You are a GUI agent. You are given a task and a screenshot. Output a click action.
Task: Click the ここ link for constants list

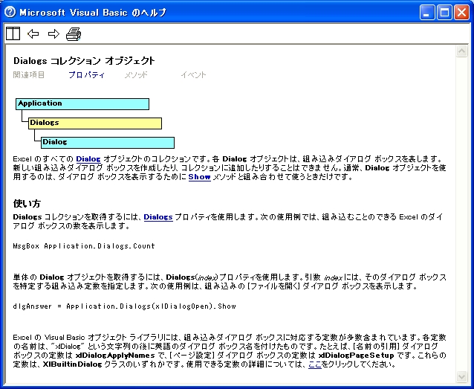pos(315,364)
